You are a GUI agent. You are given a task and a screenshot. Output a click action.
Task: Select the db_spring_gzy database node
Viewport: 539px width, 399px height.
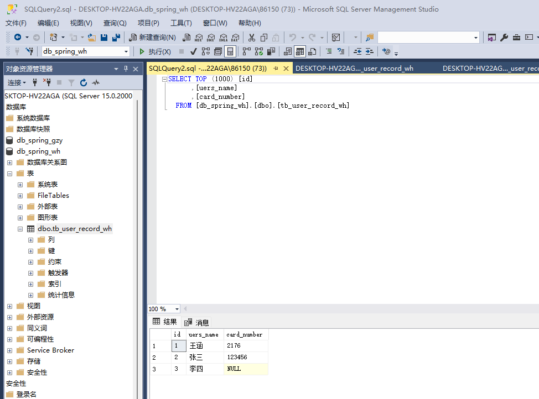point(39,140)
